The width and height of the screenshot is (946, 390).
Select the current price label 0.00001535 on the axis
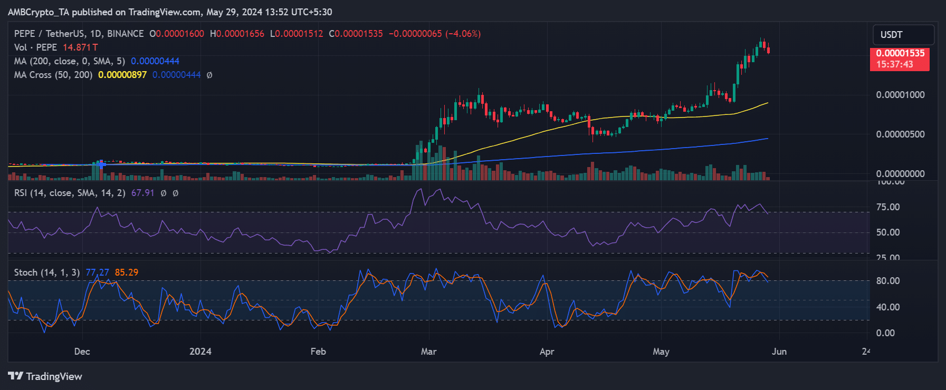tap(900, 53)
